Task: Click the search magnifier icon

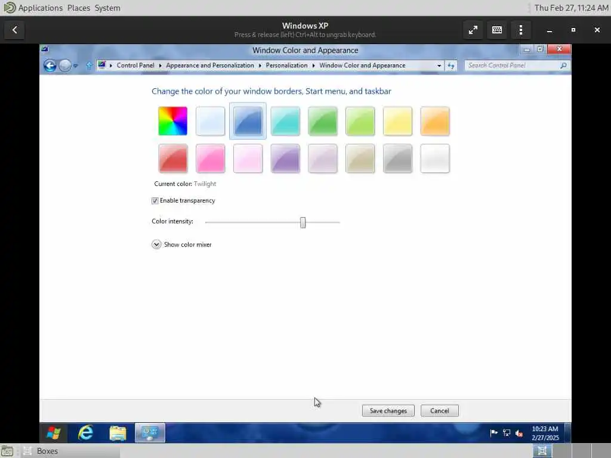Action: (563, 66)
